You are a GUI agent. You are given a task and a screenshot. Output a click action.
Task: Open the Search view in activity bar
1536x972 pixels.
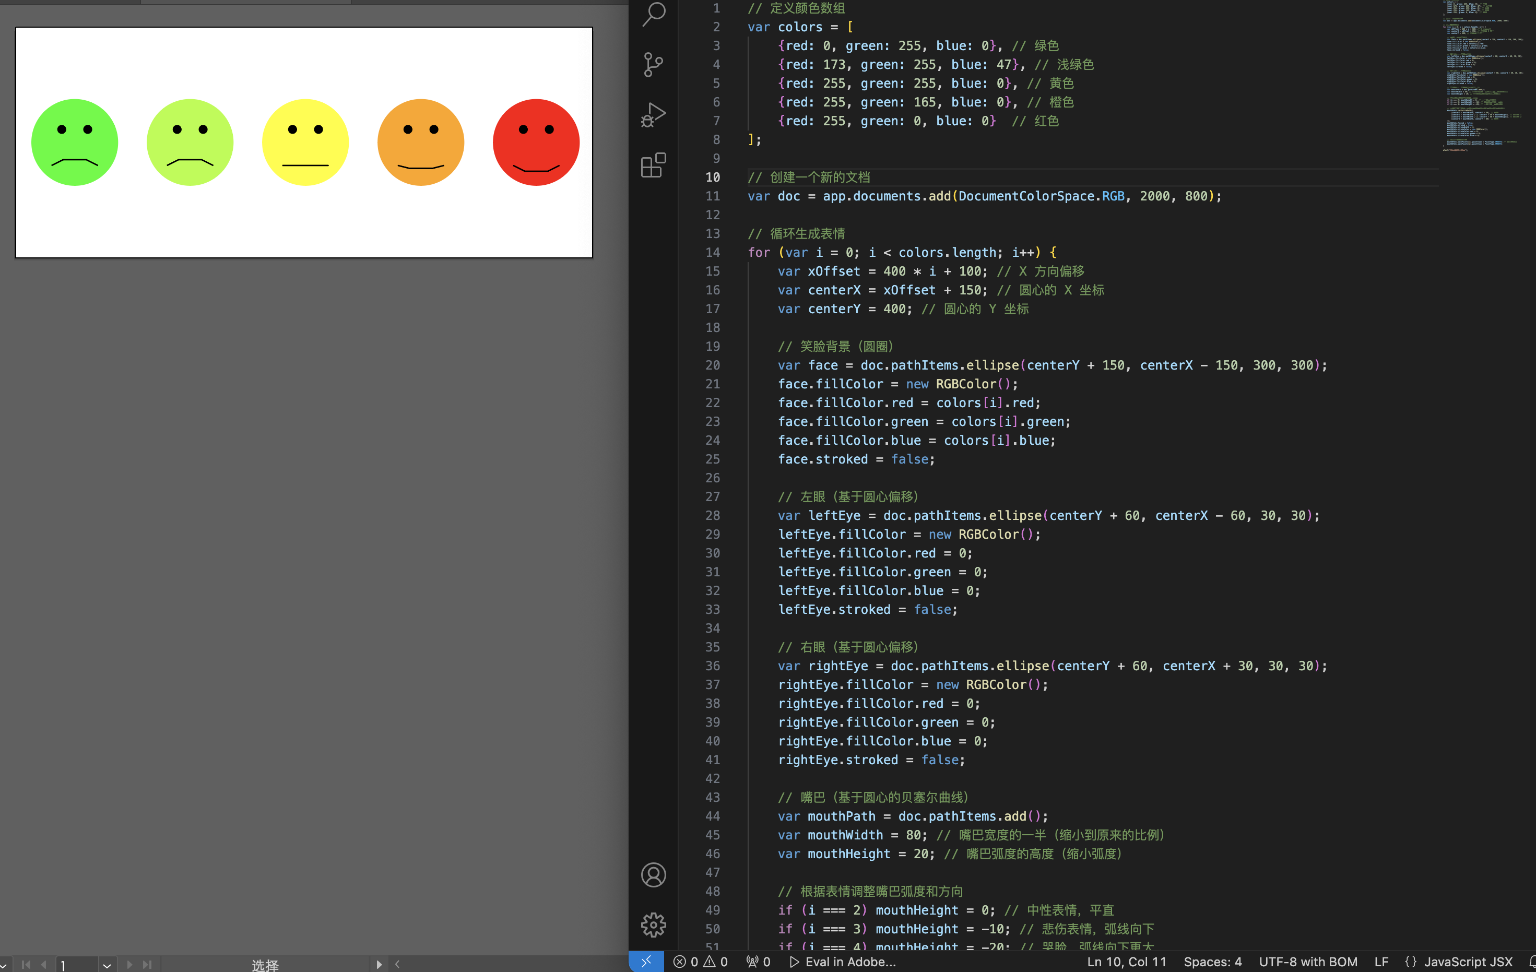pos(653,14)
